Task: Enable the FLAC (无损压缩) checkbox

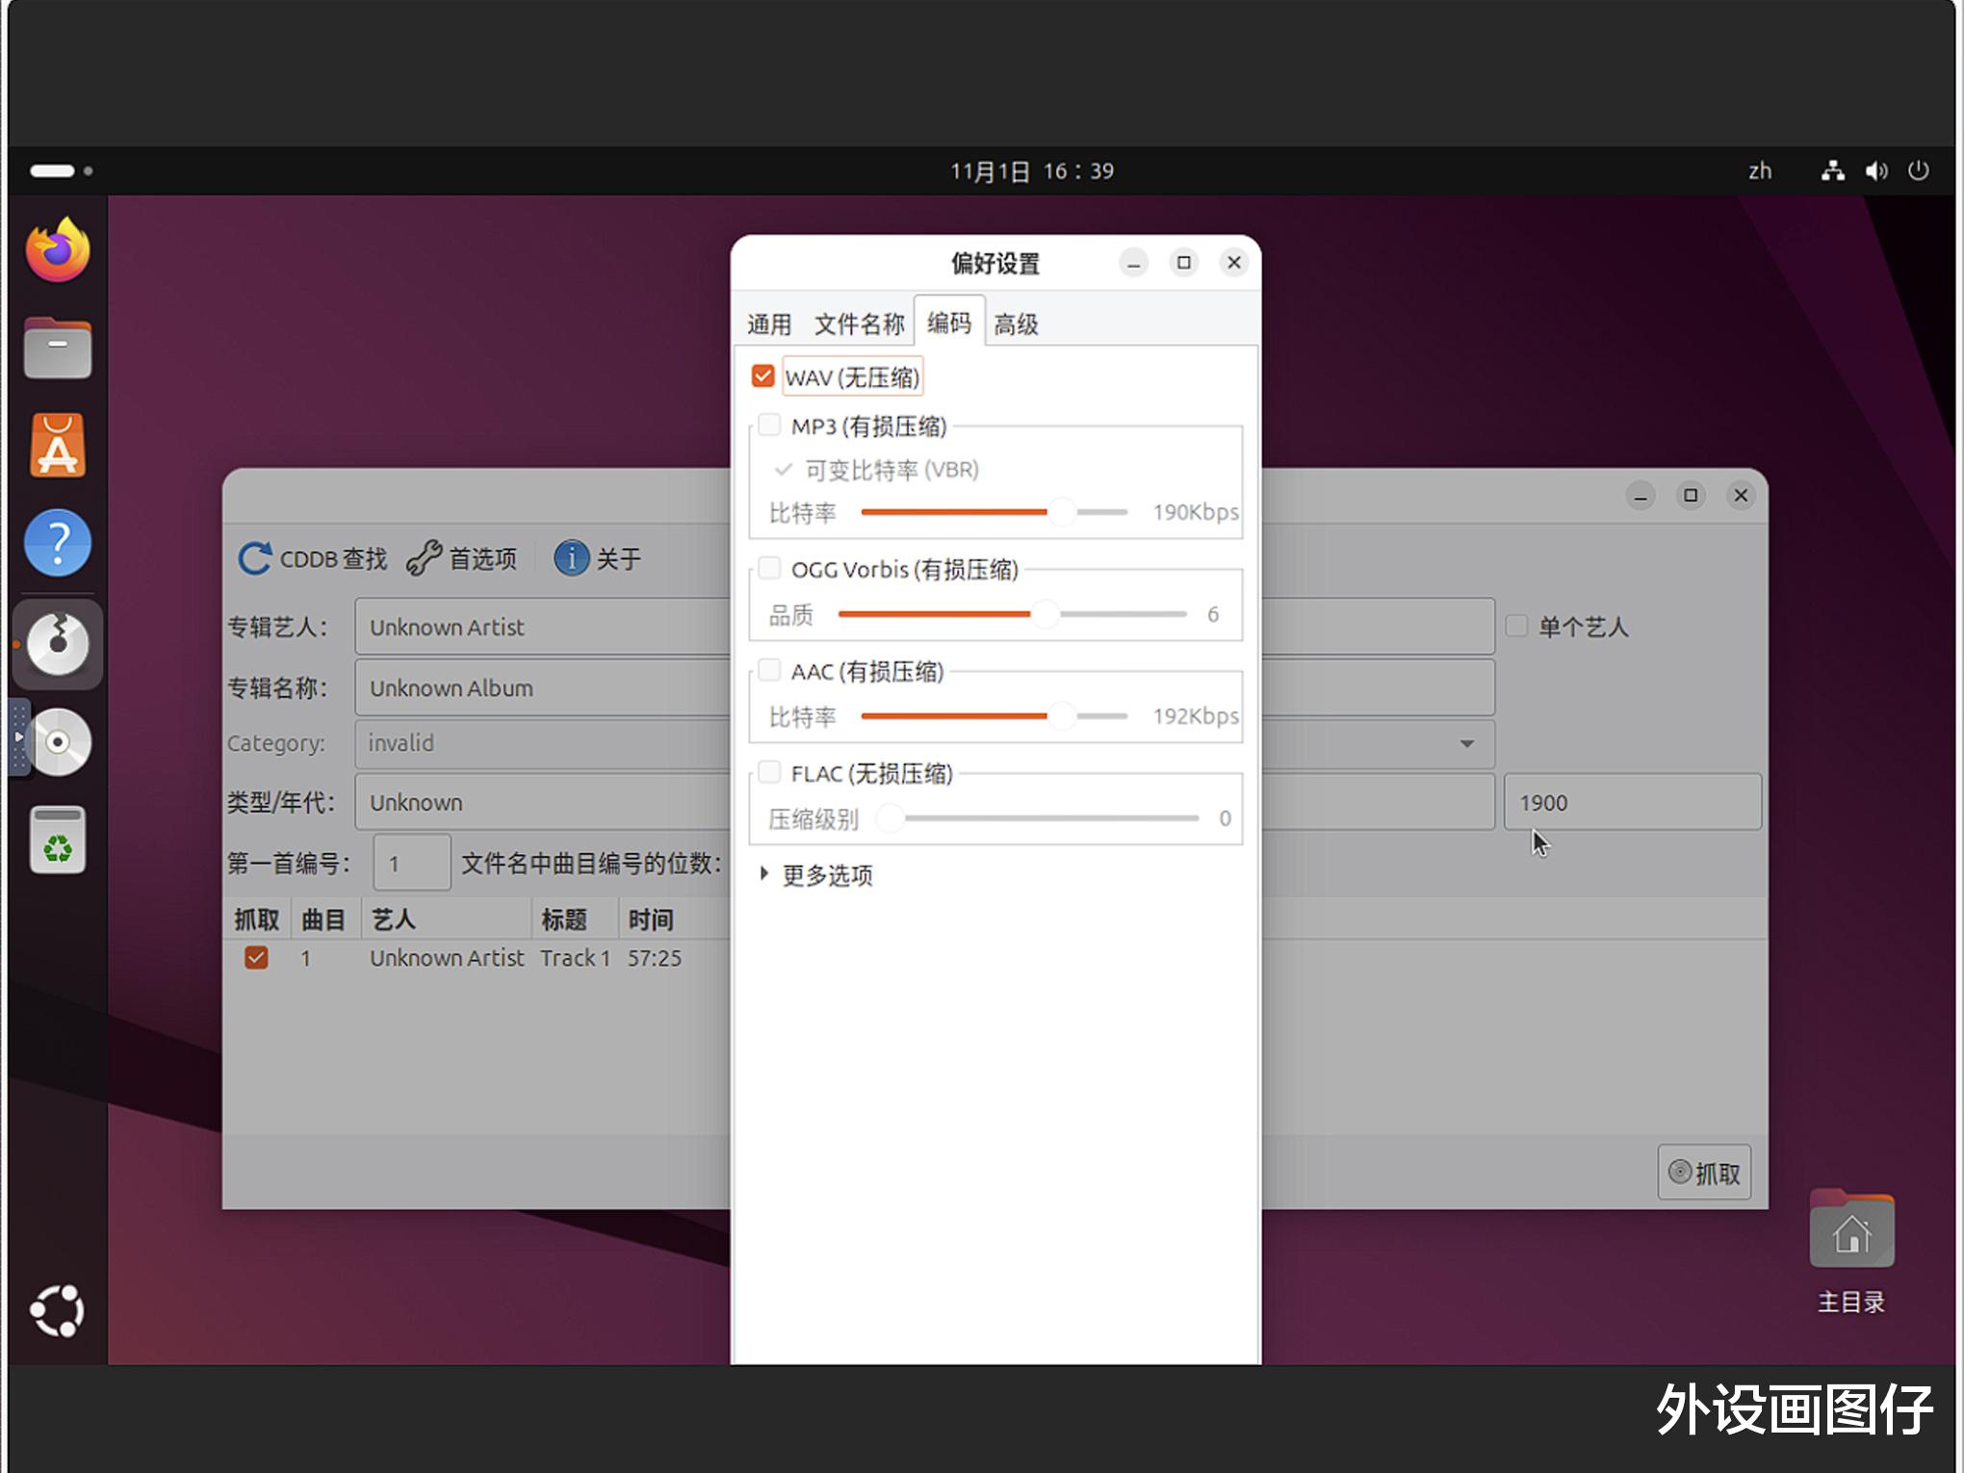Action: point(769,773)
